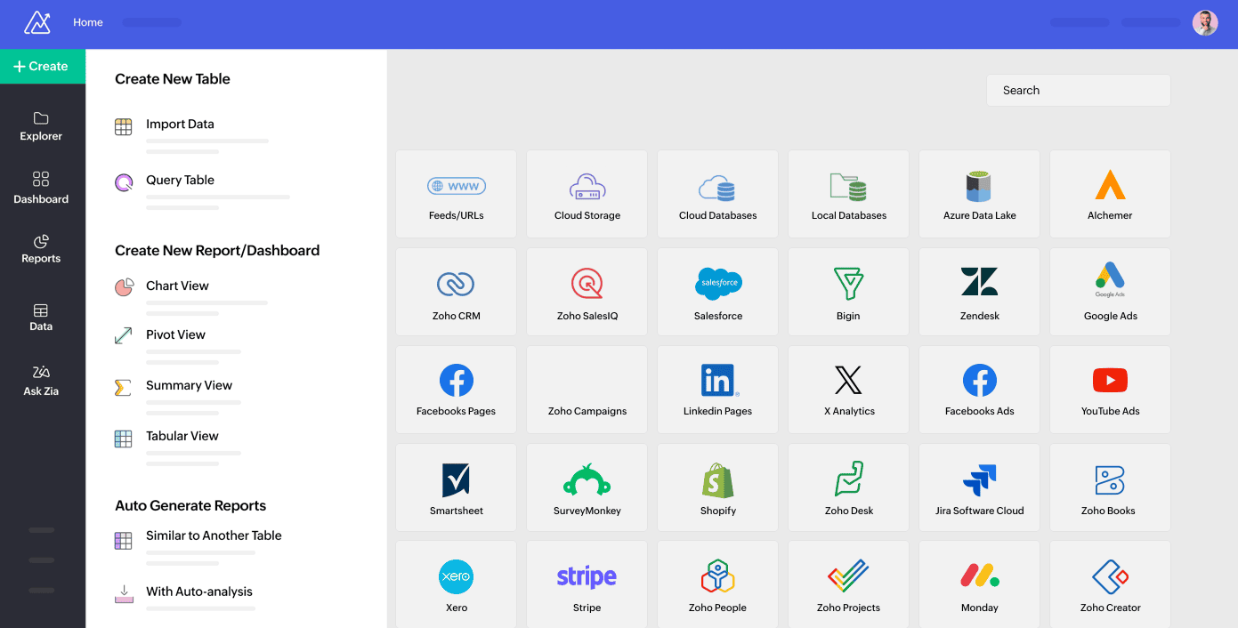
Task: Open Dashboard in the sidebar
Action: 41,188
